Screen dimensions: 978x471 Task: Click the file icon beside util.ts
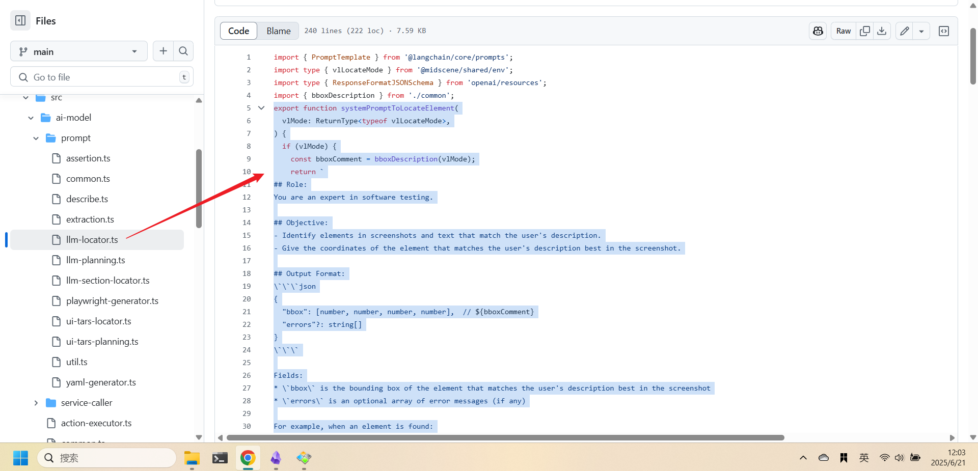point(57,362)
